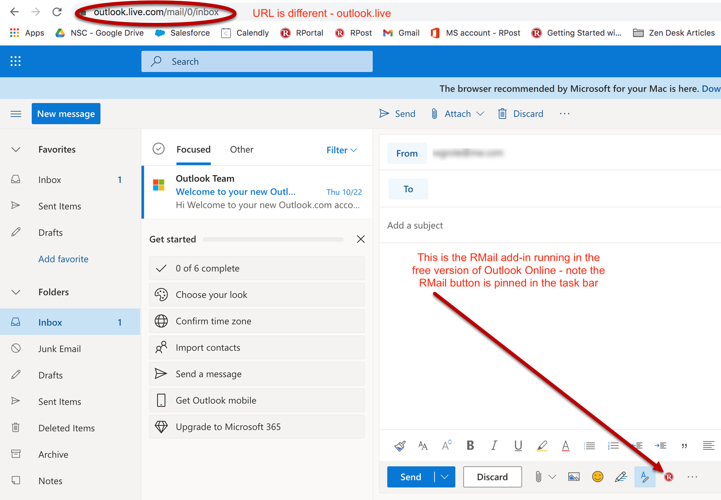Open the Archive folder
The width and height of the screenshot is (721, 500).
point(70,454)
